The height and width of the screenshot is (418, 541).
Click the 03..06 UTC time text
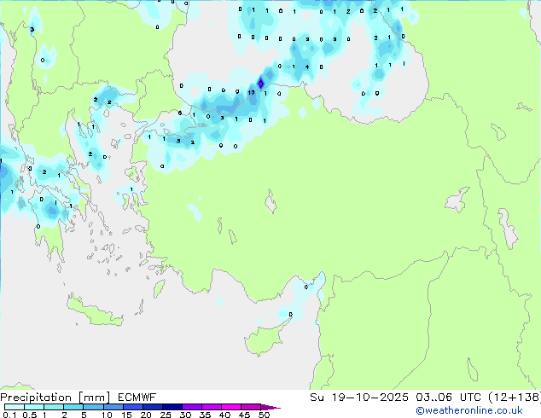[448, 398]
